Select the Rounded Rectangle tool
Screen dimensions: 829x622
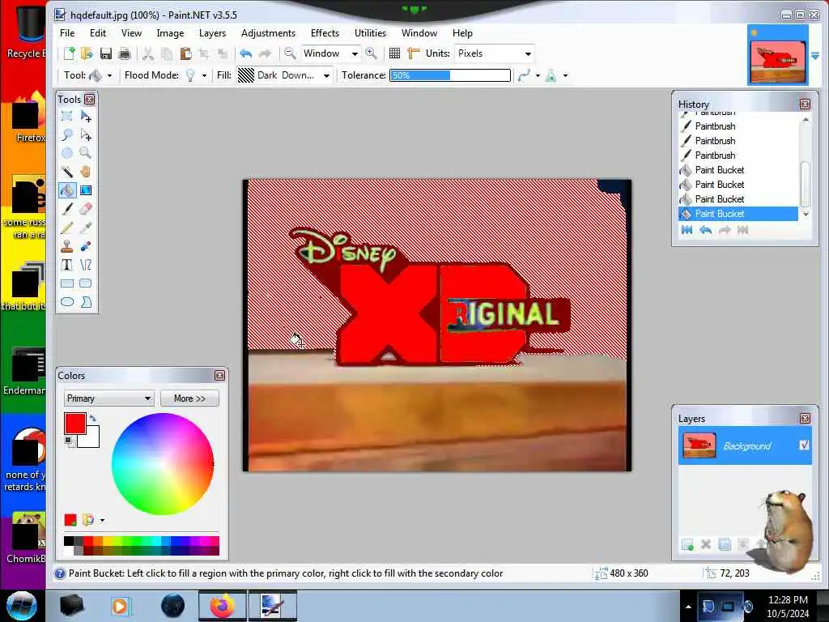pos(86,283)
